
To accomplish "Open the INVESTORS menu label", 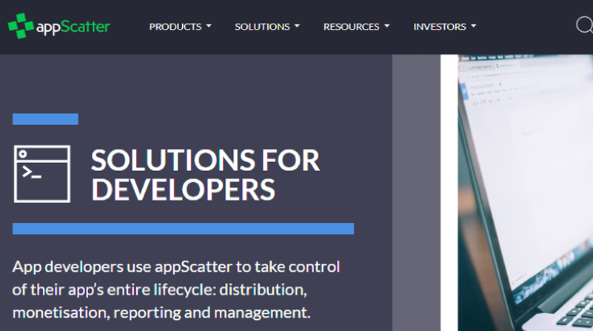I will (x=439, y=27).
